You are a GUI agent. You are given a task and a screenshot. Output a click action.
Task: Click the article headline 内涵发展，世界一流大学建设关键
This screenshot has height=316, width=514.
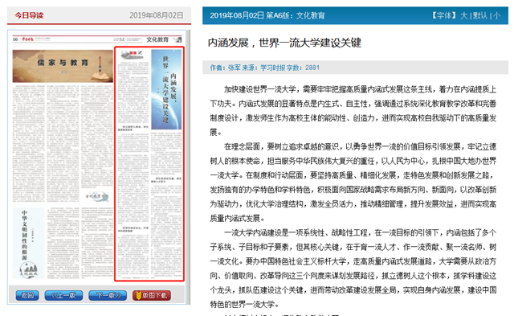click(x=284, y=43)
